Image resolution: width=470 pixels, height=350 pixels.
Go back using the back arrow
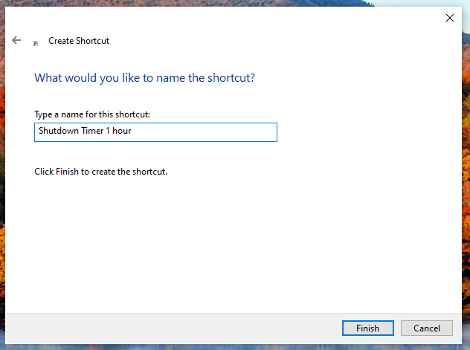click(16, 40)
